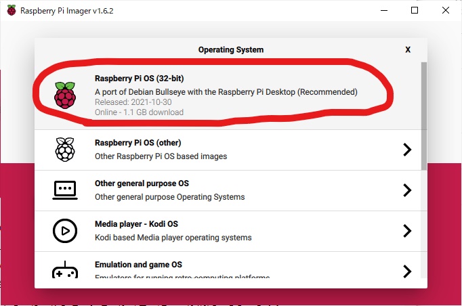The image size is (462, 306).
Task: Open Emulation and game OS entry title
Action: (138, 265)
